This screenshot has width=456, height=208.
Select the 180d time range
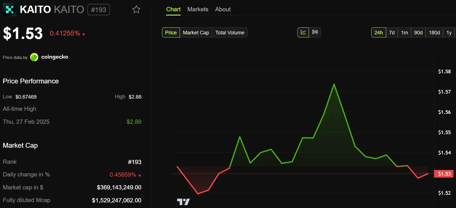pos(434,32)
